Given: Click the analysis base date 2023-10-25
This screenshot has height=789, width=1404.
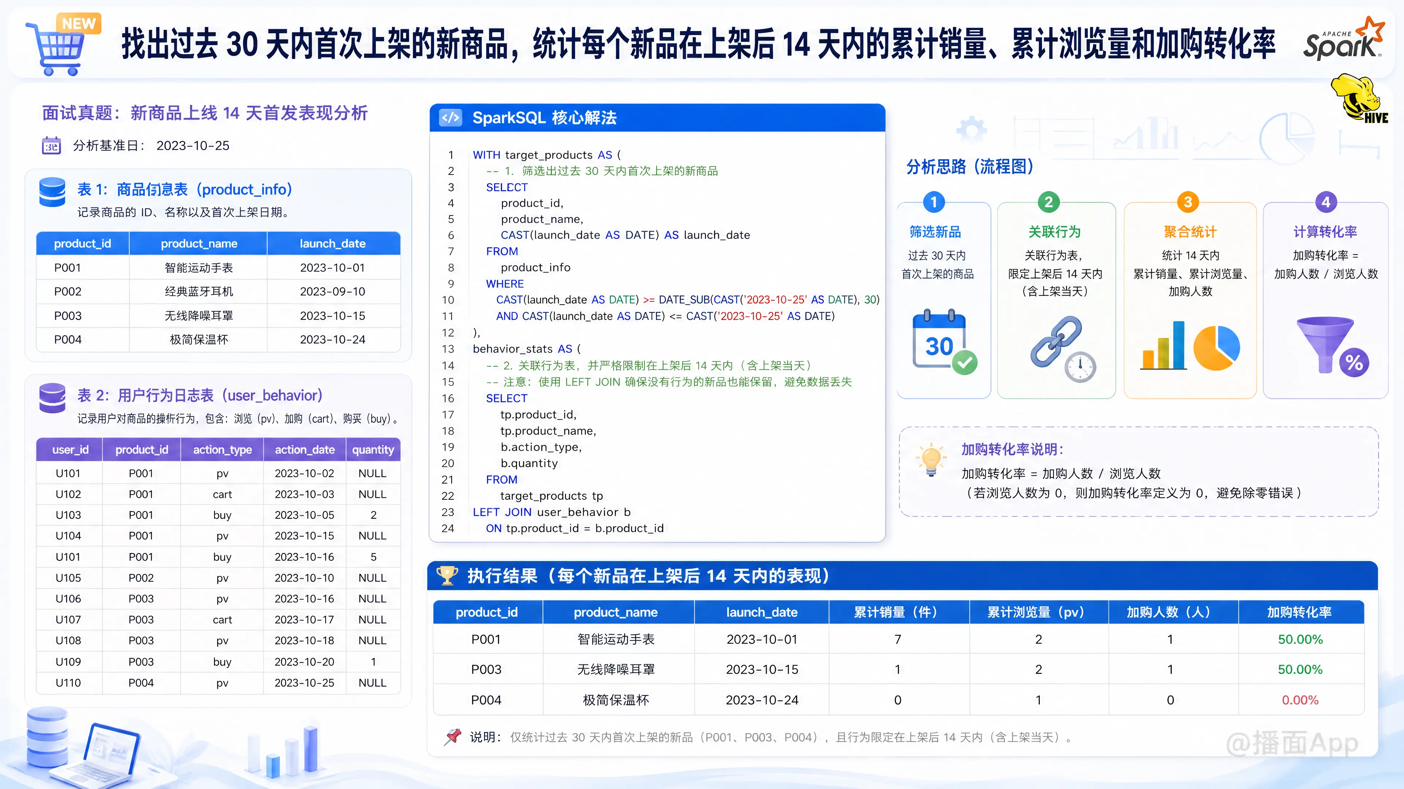Looking at the screenshot, I should (193, 145).
